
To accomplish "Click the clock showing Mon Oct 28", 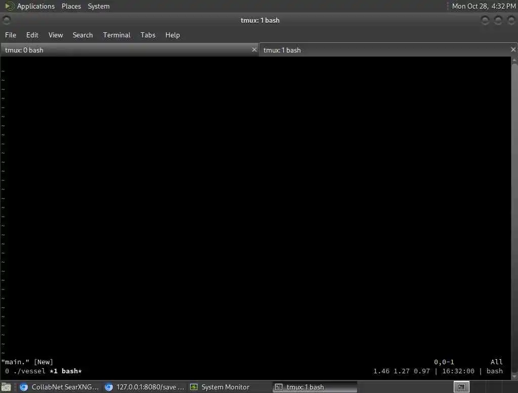I will pos(484,6).
